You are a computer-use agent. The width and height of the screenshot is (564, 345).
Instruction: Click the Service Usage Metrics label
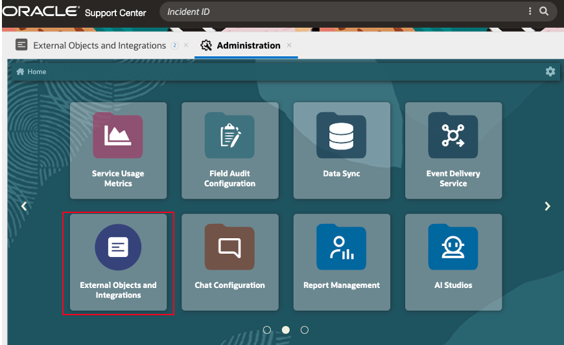[x=118, y=179]
